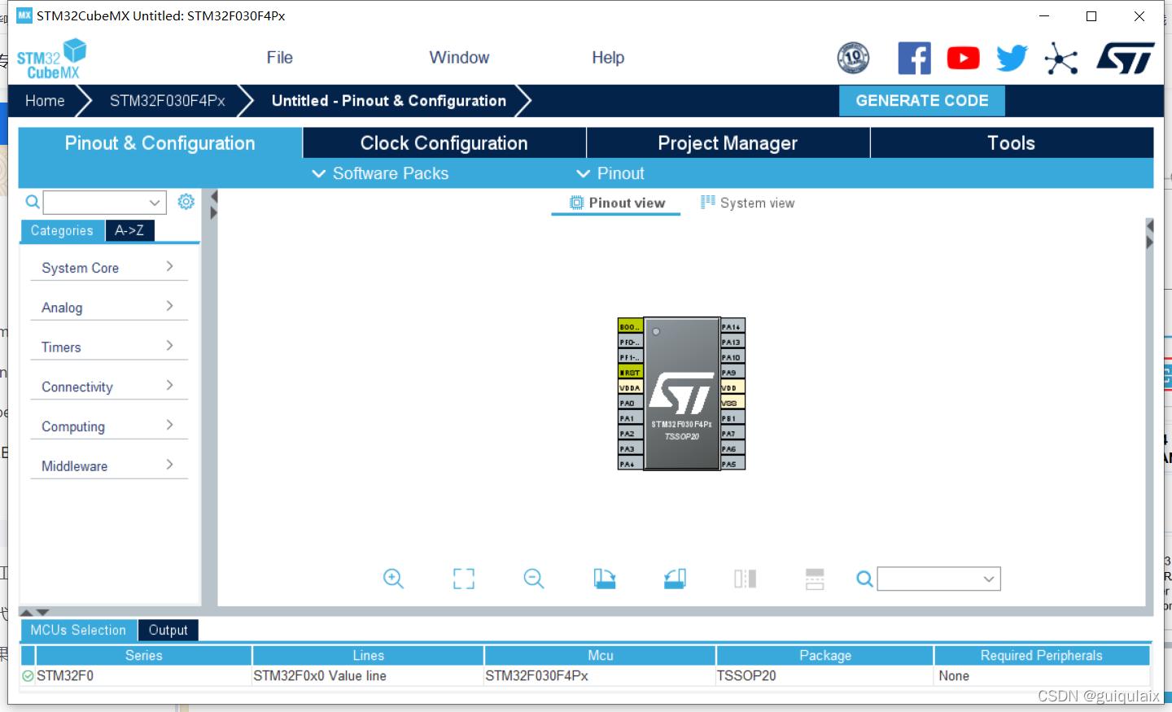Open the ST community network icon
Viewport: 1172px width, 712px height.
click(x=1061, y=58)
